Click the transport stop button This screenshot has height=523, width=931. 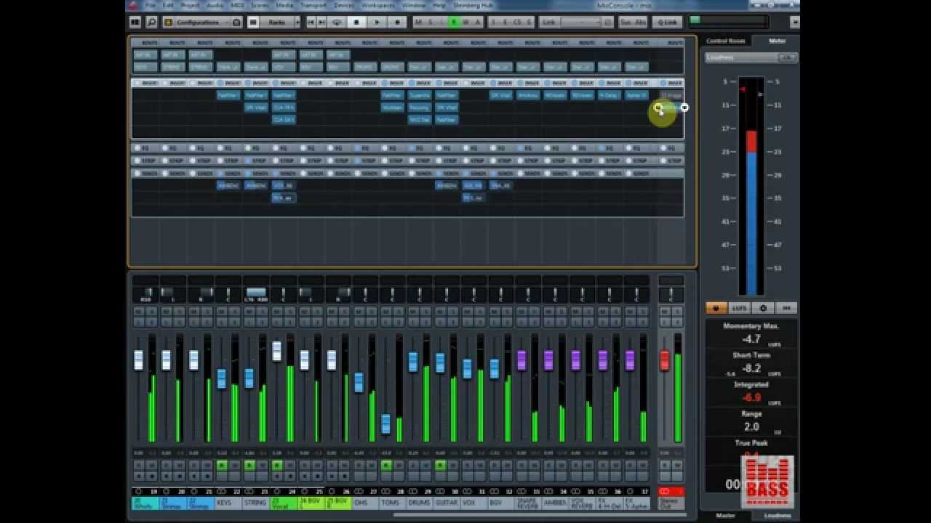(x=356, y=23)
